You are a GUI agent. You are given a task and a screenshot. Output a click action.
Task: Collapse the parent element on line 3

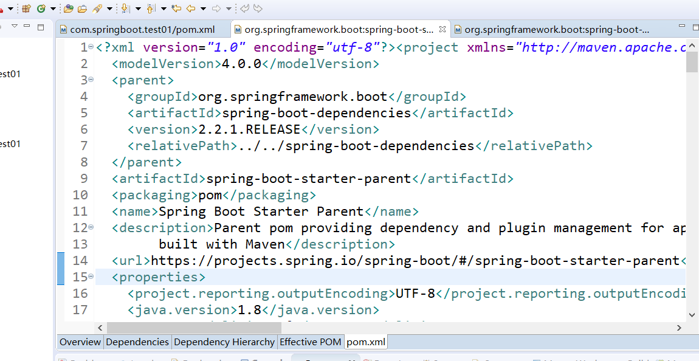[x=91, y=80]
